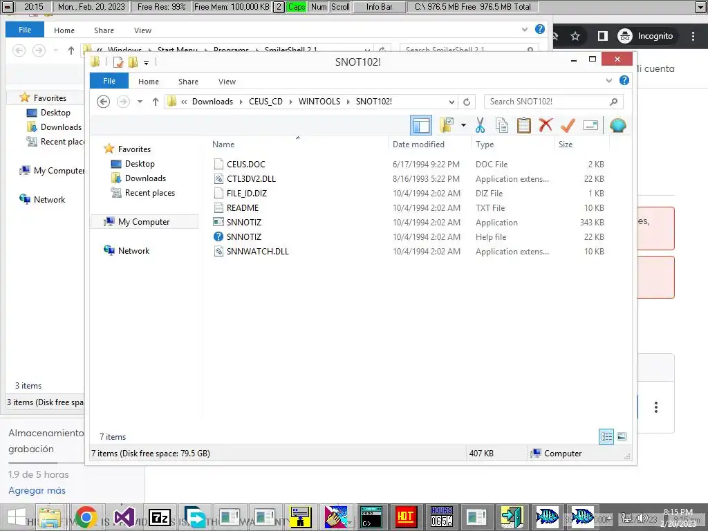Select the CTL3DV2.DLL file

point(251,179)
